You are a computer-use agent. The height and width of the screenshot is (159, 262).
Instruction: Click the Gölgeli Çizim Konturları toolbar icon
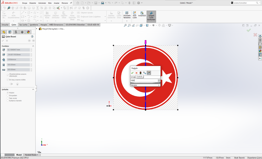click(x=151, y=16)
